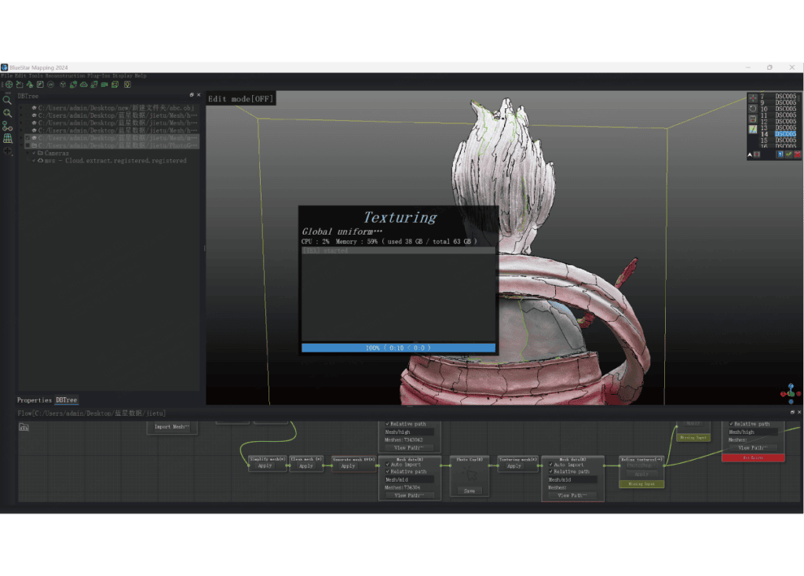Image resolution: width=804 pixels, height=576 pixels.
Task: Open the Reconstruction menu
Action: [66, 76]
